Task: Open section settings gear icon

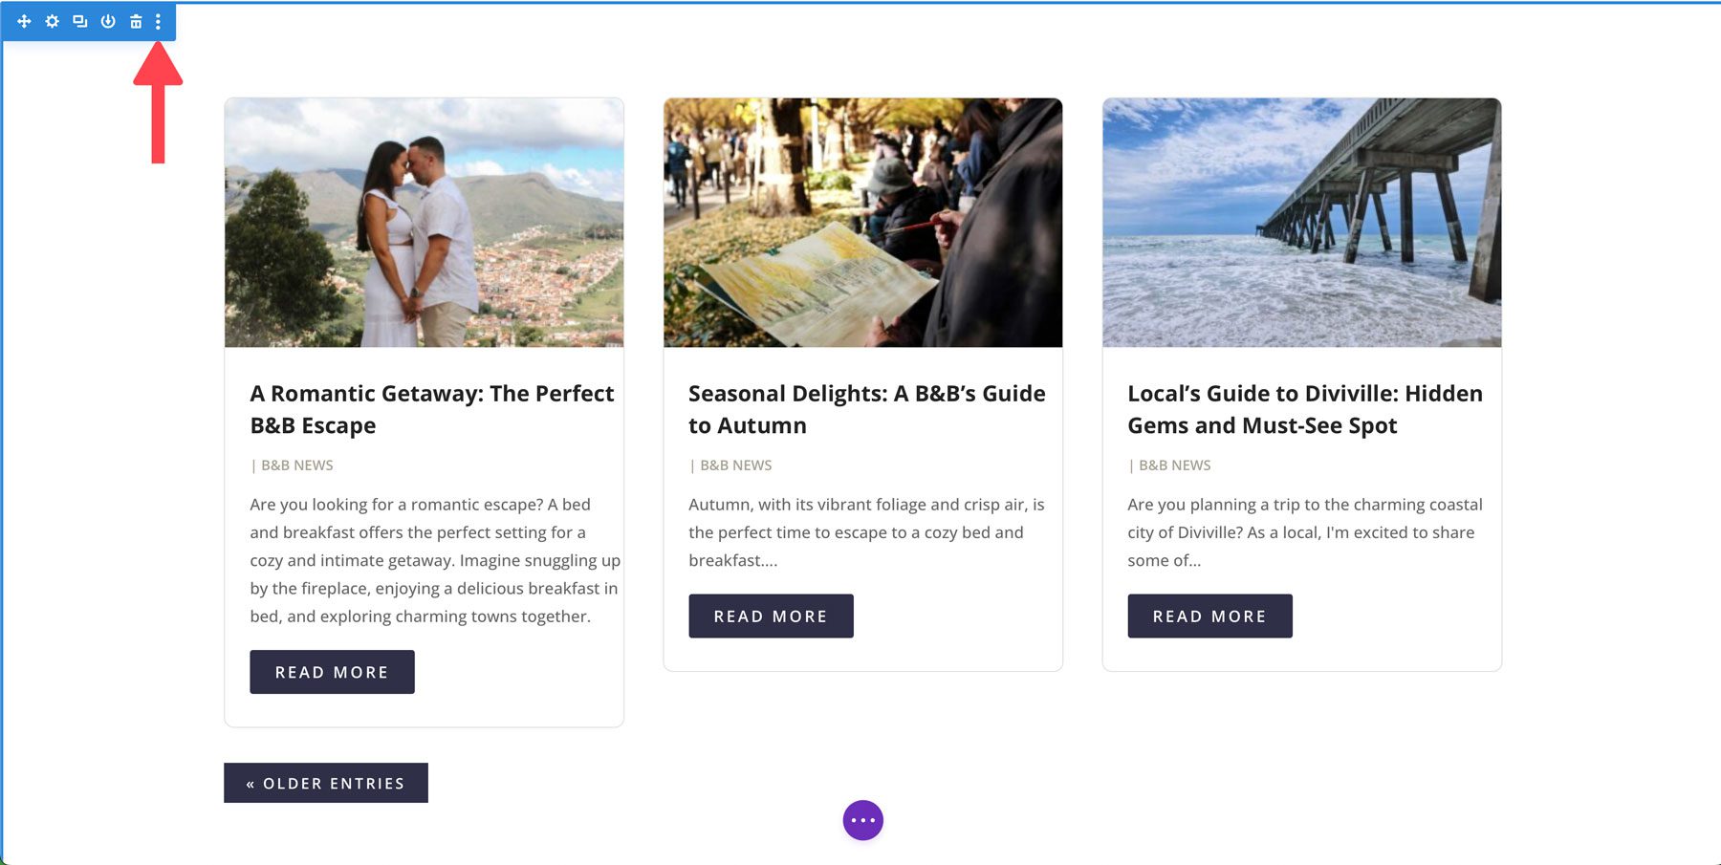Action: 53,21
